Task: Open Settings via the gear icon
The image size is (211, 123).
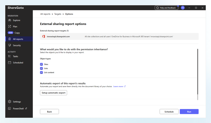Action: coord(10,102)
